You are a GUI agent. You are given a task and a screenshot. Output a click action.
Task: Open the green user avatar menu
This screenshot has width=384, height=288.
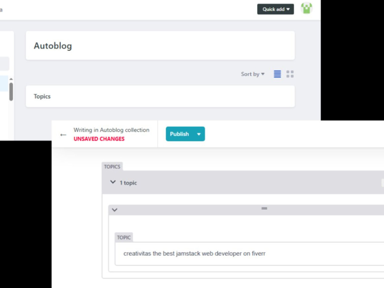pos(306,8)
